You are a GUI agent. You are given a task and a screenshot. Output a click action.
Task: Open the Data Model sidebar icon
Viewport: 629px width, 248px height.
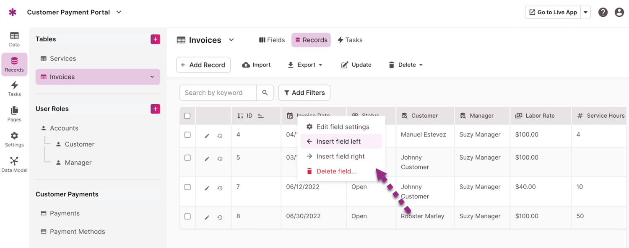[14, 164]
